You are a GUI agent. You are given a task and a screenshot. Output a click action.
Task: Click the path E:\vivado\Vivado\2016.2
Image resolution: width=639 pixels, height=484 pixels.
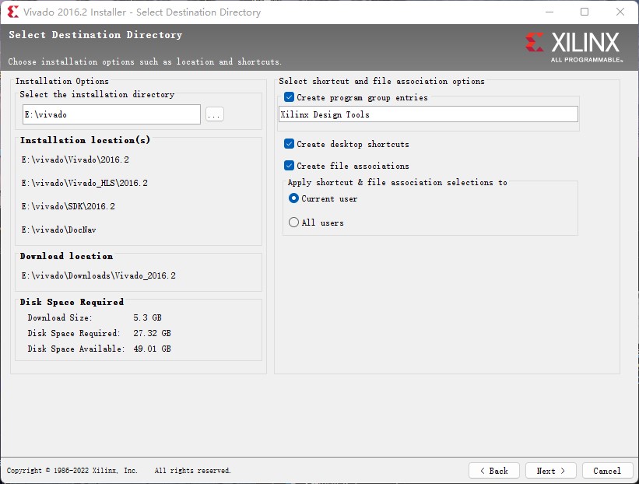click(75, 160)
